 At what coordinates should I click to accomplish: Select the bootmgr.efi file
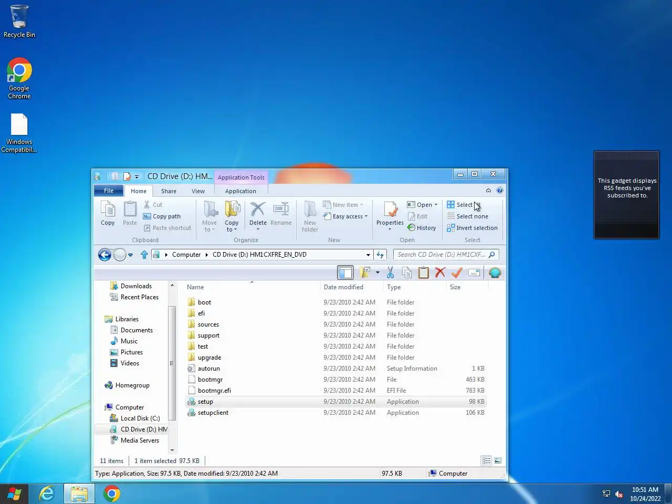click(x=214, y=391)
